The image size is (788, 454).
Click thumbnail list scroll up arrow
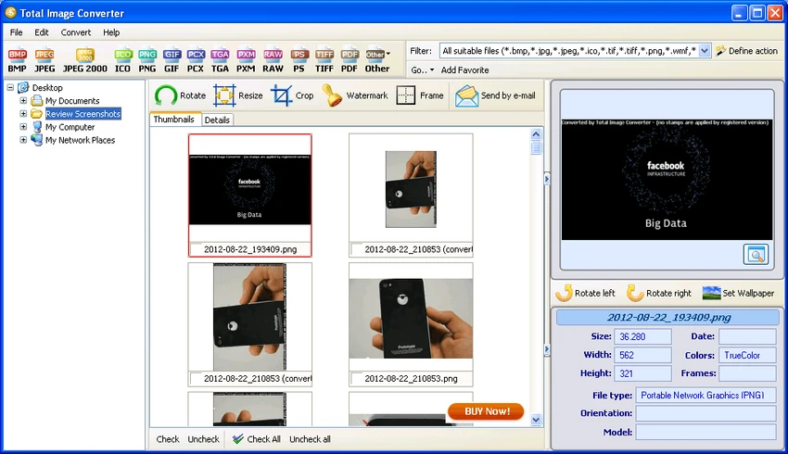[536, 134]
